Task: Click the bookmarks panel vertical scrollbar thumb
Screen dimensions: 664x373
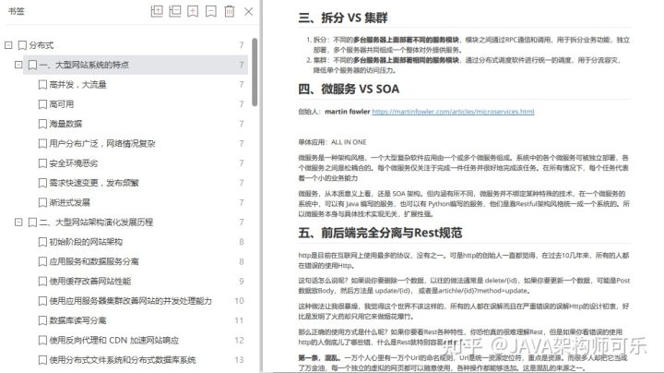Action: pos(255,72)
